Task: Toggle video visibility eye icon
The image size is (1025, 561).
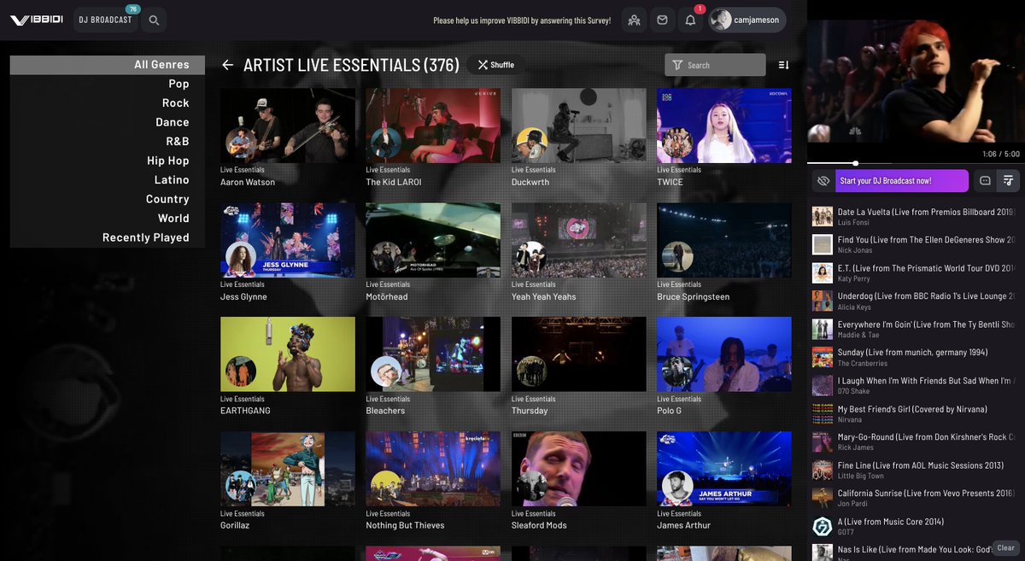Action: pyautogui.click(x=823, y=181)
